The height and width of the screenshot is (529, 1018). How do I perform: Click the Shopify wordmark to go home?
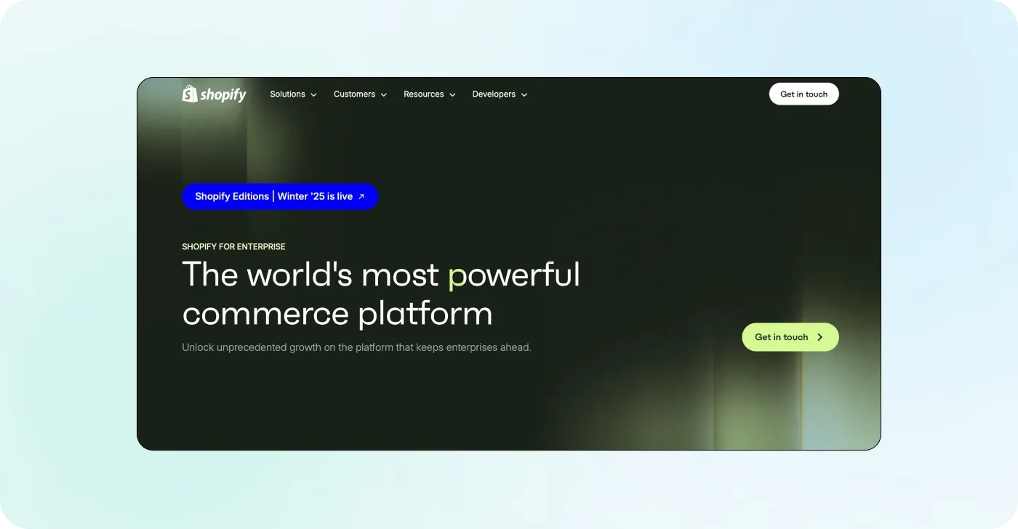click(x=222, y=94)
